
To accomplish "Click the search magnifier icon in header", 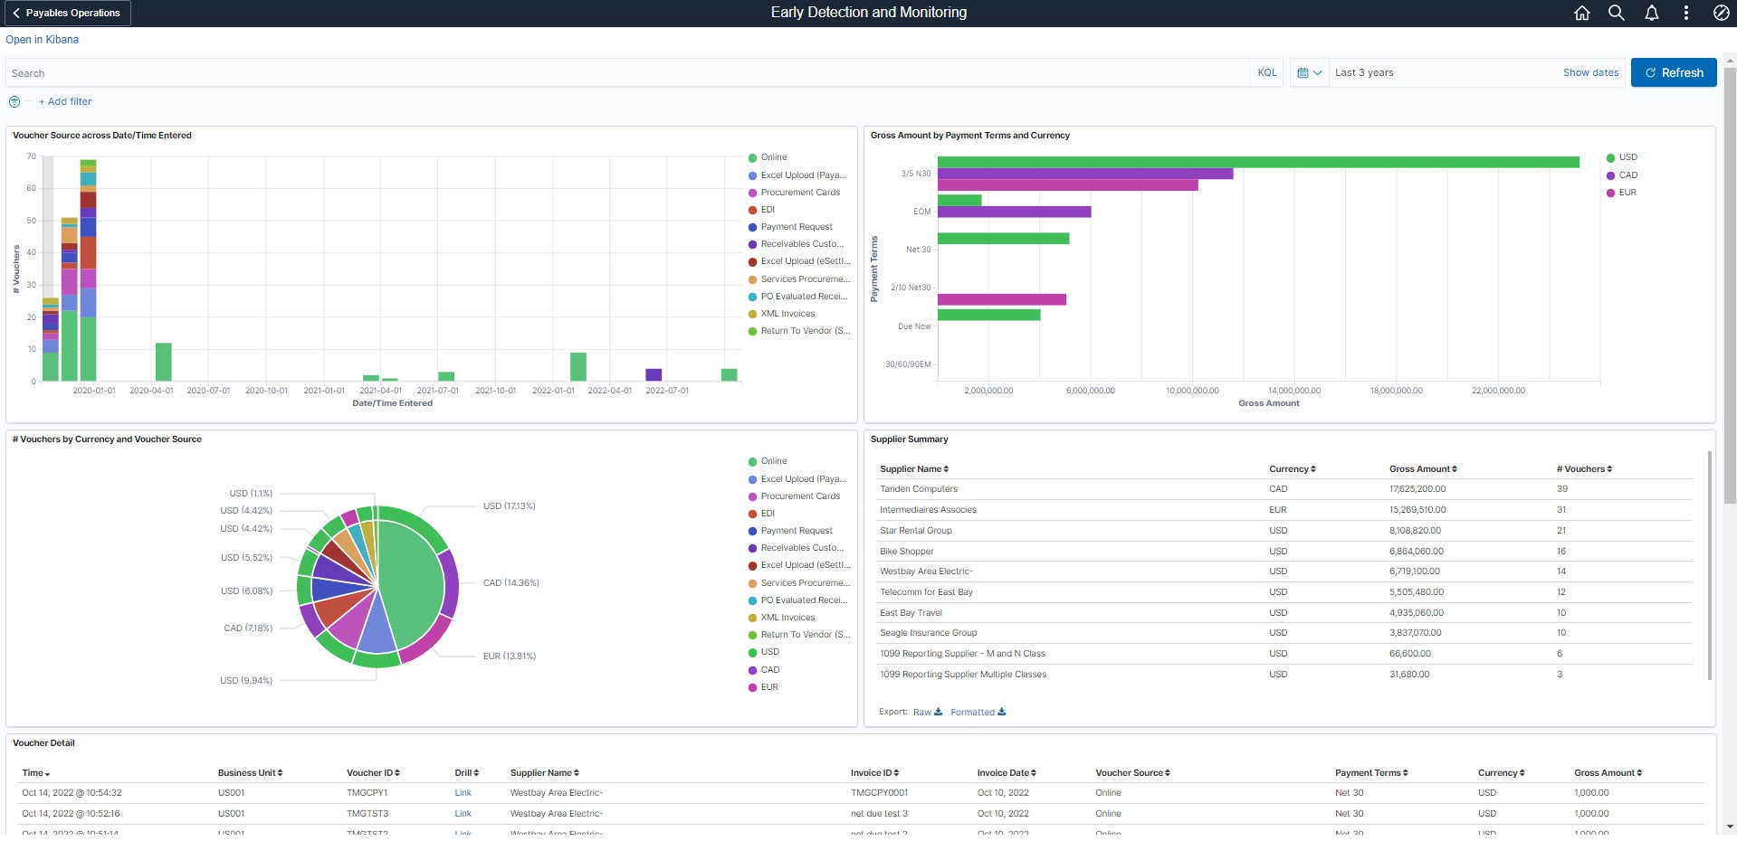I will (1616, 13).
